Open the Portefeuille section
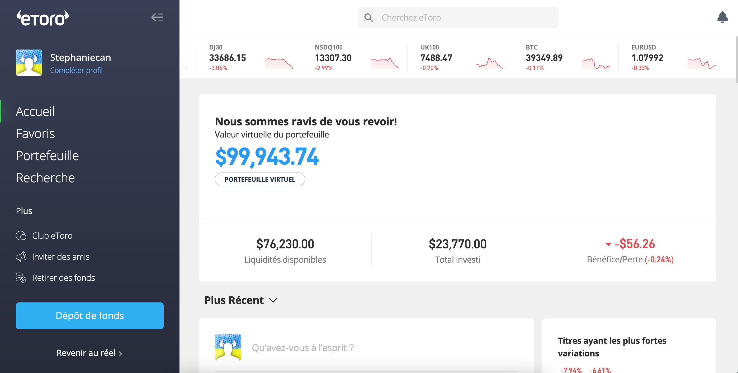Image resolution: width=738 pixels, height=373 pixels. click(48, 155)
